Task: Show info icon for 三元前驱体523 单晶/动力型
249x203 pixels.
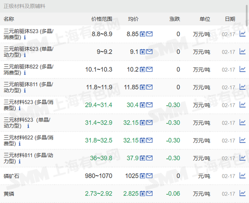Action: (25, 55)
